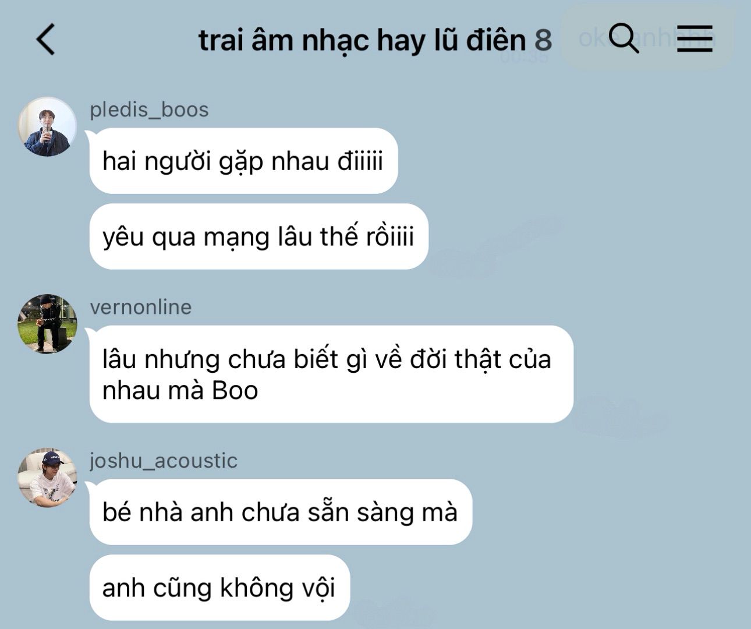Select message ending with 'nhau mà Boo'
Screen dimensions: 751x629
click(x=331, y=374)
